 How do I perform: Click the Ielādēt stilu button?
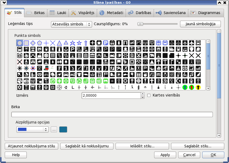click(x=142, y=146)
